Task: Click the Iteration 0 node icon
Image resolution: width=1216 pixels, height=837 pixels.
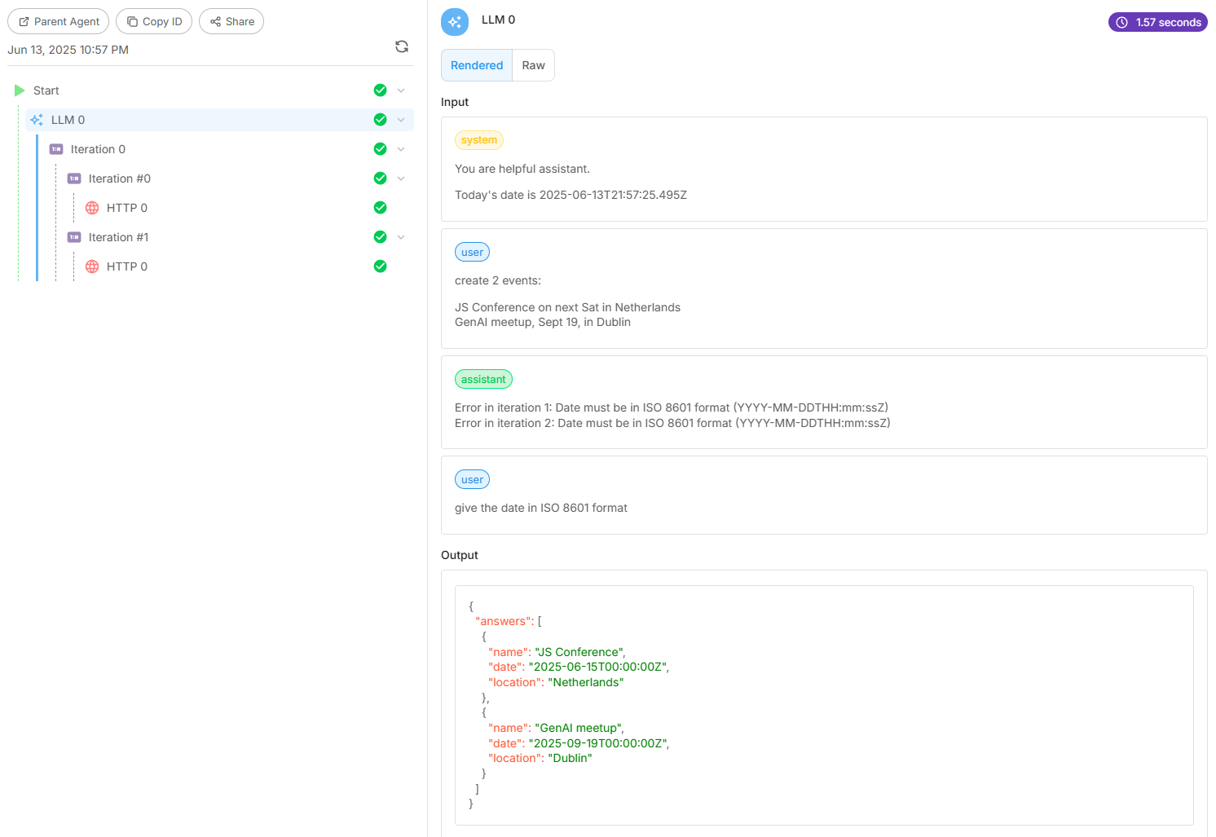Action: coord(56,149)
